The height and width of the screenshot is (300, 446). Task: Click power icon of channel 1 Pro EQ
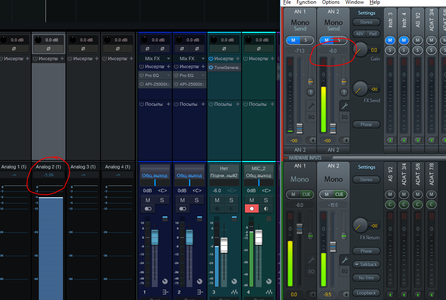tap(141, 75)
